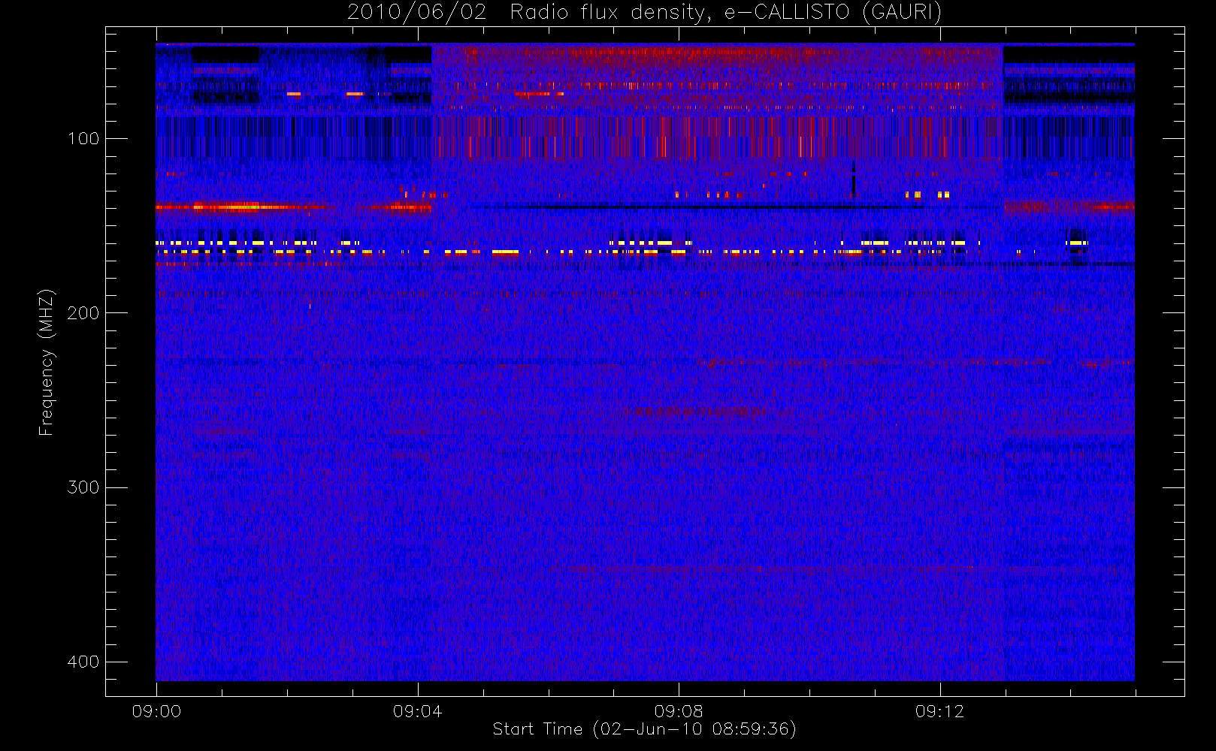
Task: Select the 100 frequency axis label
Action: [83, 139]
